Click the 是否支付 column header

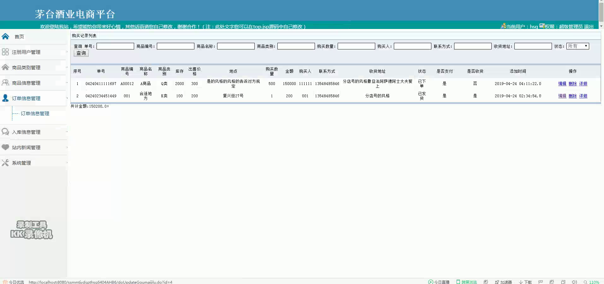point(444,71)
